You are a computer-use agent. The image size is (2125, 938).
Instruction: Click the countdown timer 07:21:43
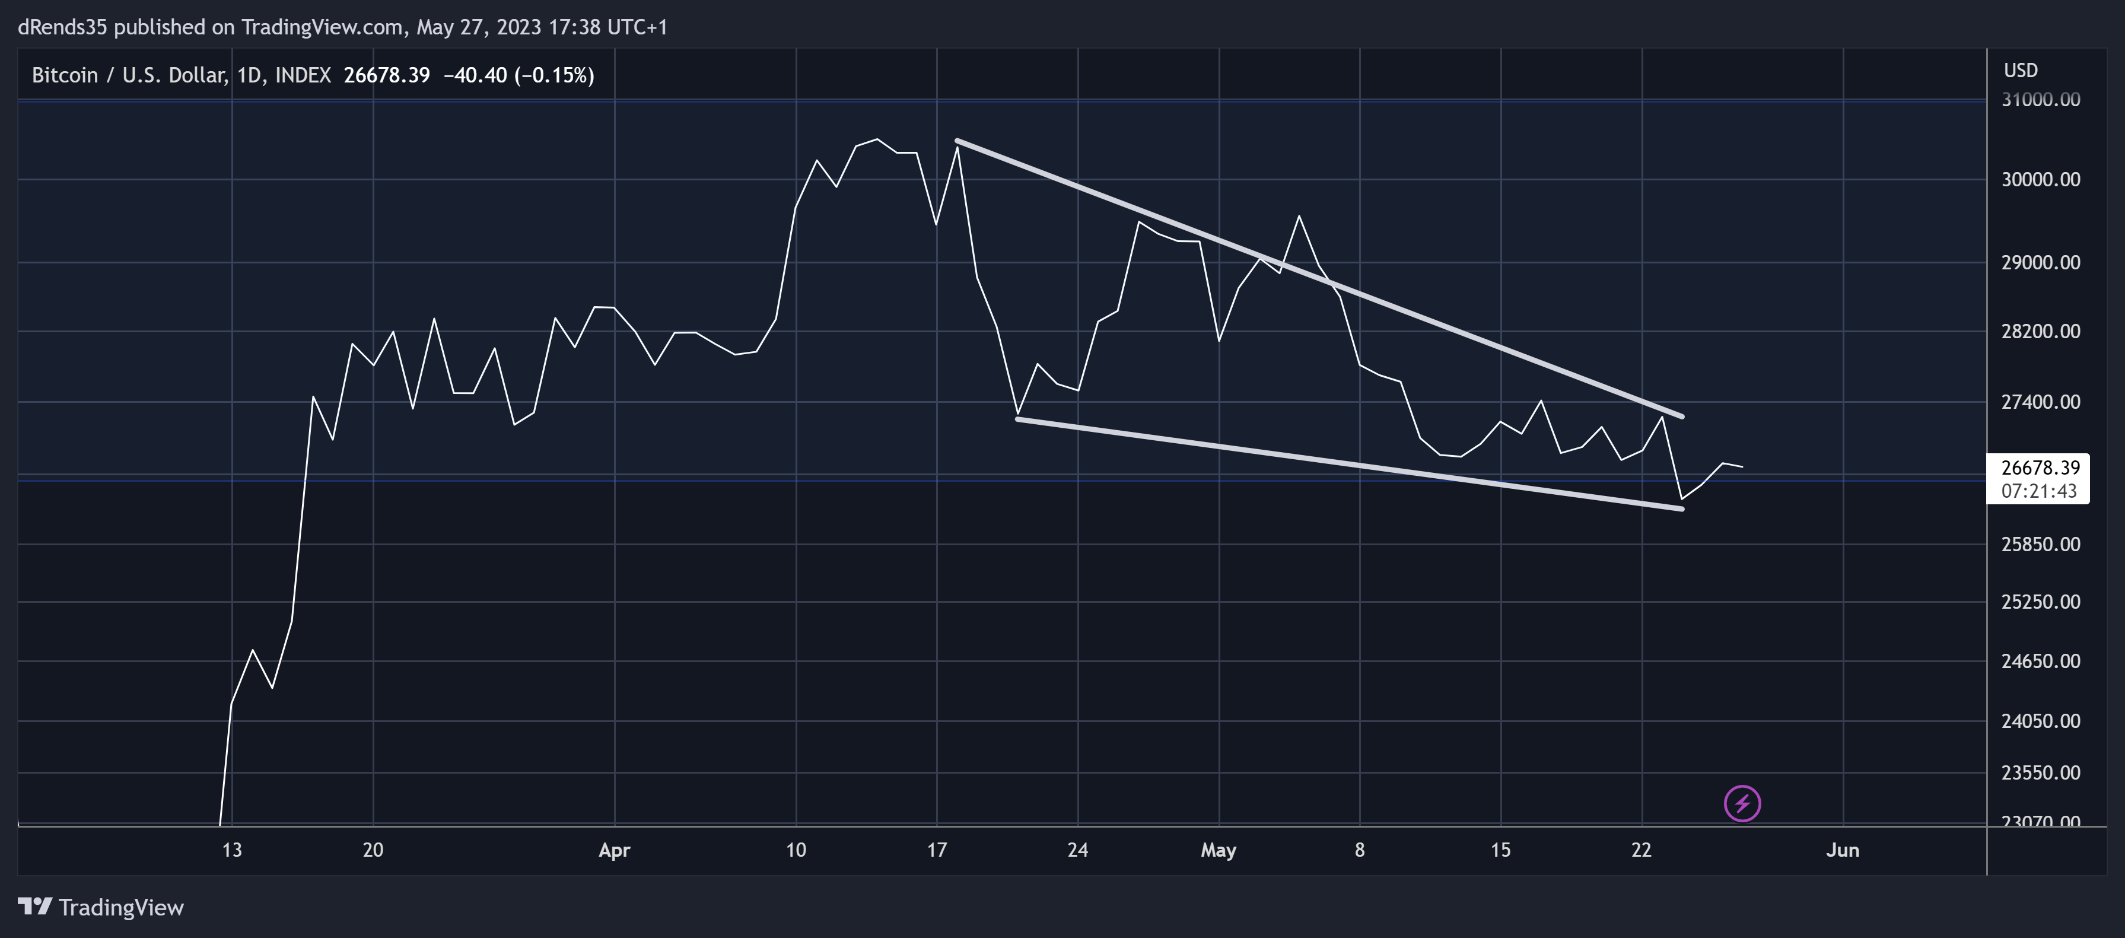pyautogui.click(x=2039, y=491)
